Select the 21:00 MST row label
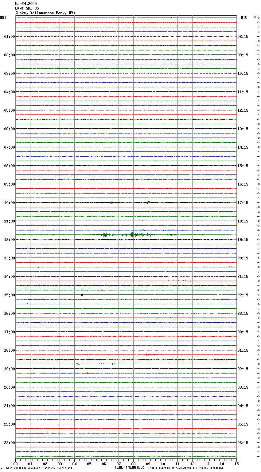The height and width of the screenshot is (472, 261). pos(10,406)
